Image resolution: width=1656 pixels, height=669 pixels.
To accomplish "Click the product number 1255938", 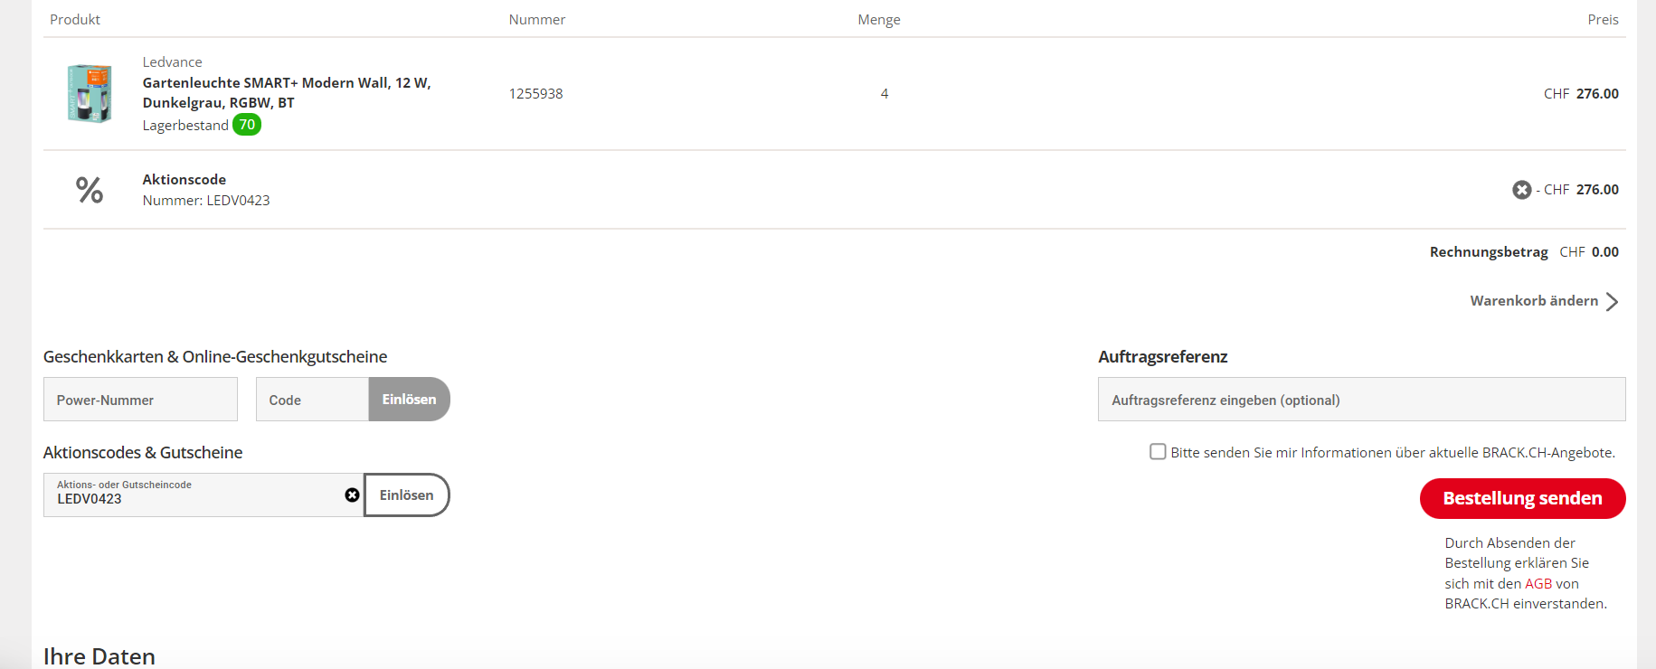I will (x=535, y=94).
